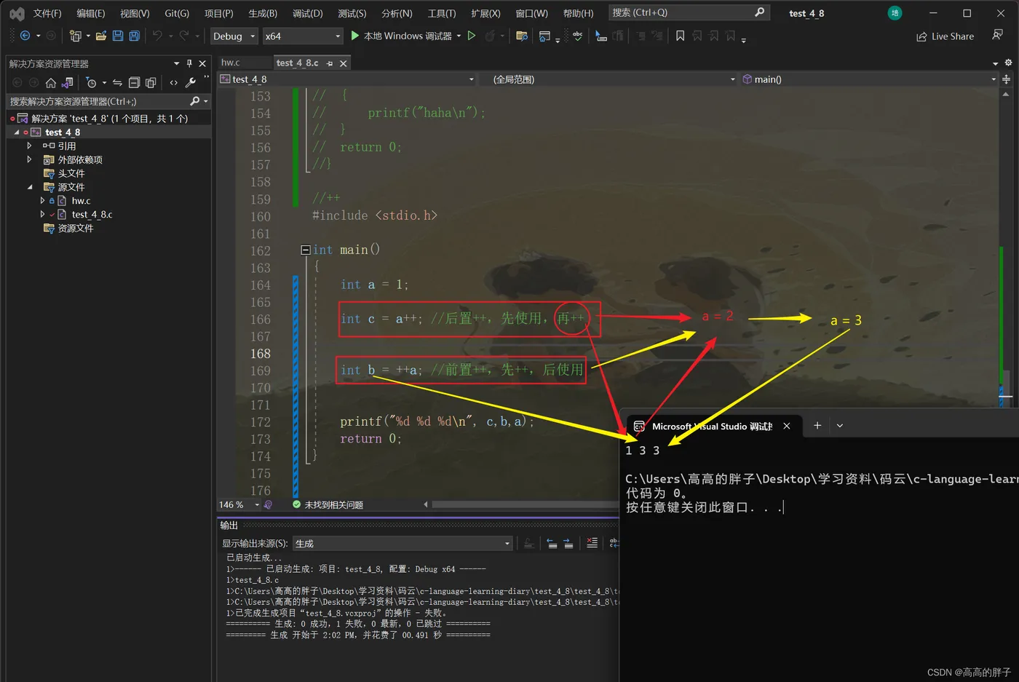Click the undo arrow icon

pyautogui.click(x=157, y=36)
